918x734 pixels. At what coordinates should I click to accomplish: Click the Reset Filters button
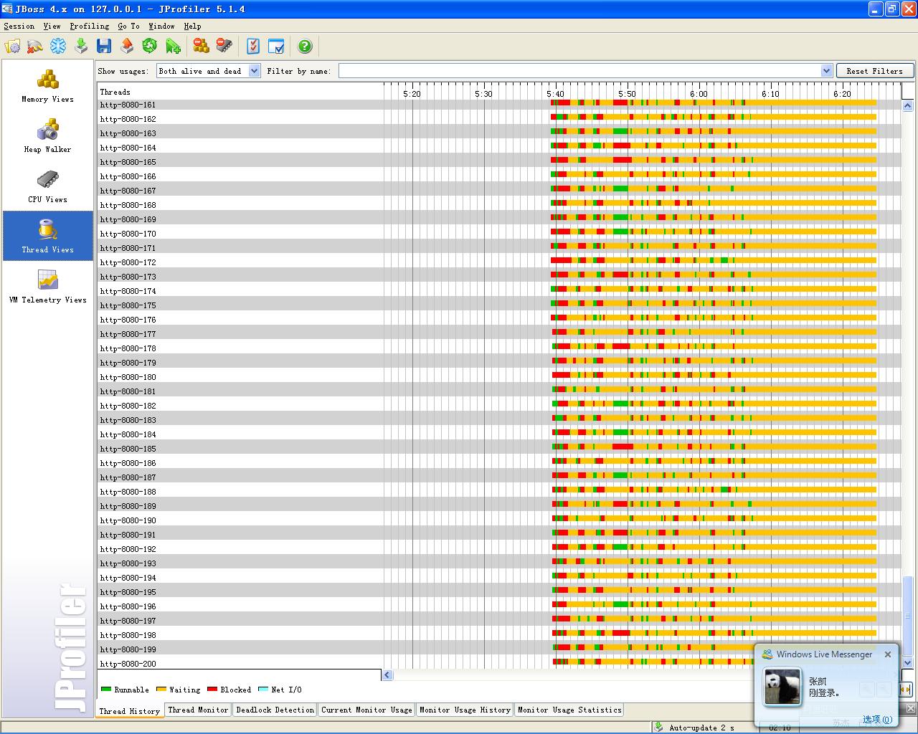pyautogui.click(x=875, y=71)
